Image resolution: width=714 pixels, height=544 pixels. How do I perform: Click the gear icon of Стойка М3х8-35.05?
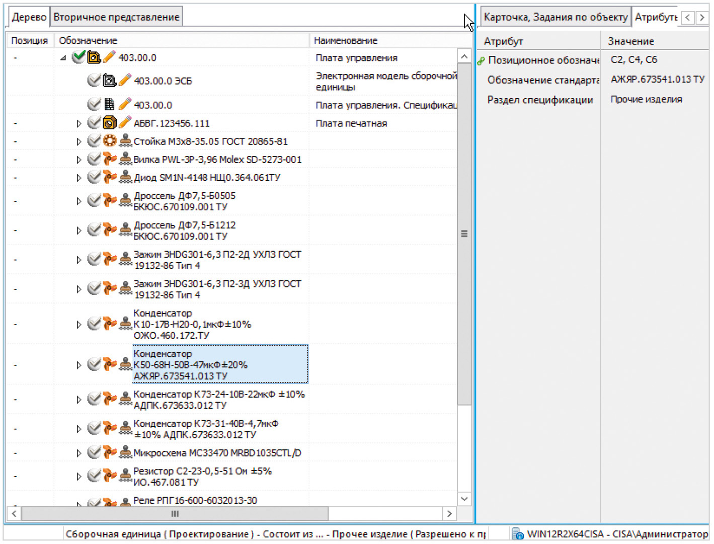(x=109, y=141)
